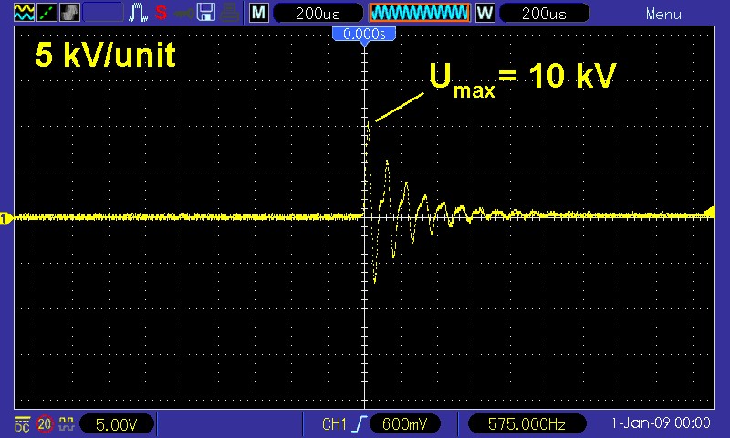This screenshot has width=730, height=438.
Task: Click the key lock icon
Action: (x=183, y=14)
